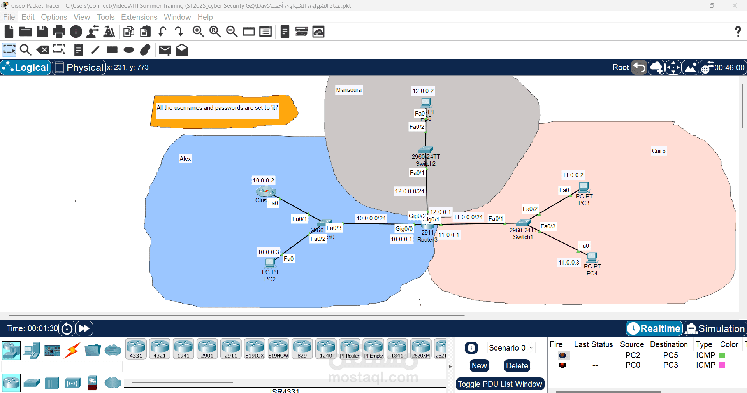Choose the Draw Line tool
747x393 pixels.
coord(95,50)
